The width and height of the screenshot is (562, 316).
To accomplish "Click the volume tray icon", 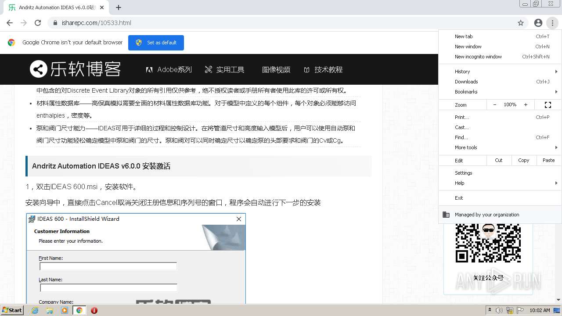I will coord(499,310).
